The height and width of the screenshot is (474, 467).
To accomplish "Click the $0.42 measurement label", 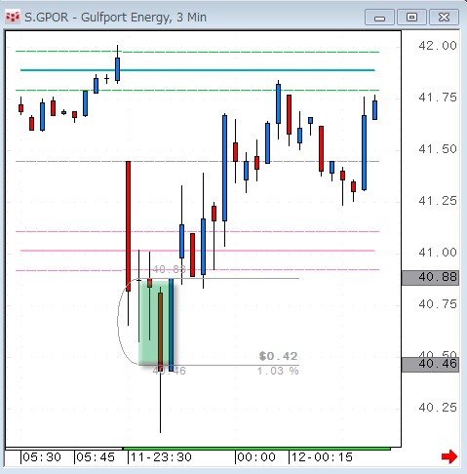I will coord(278,356).
